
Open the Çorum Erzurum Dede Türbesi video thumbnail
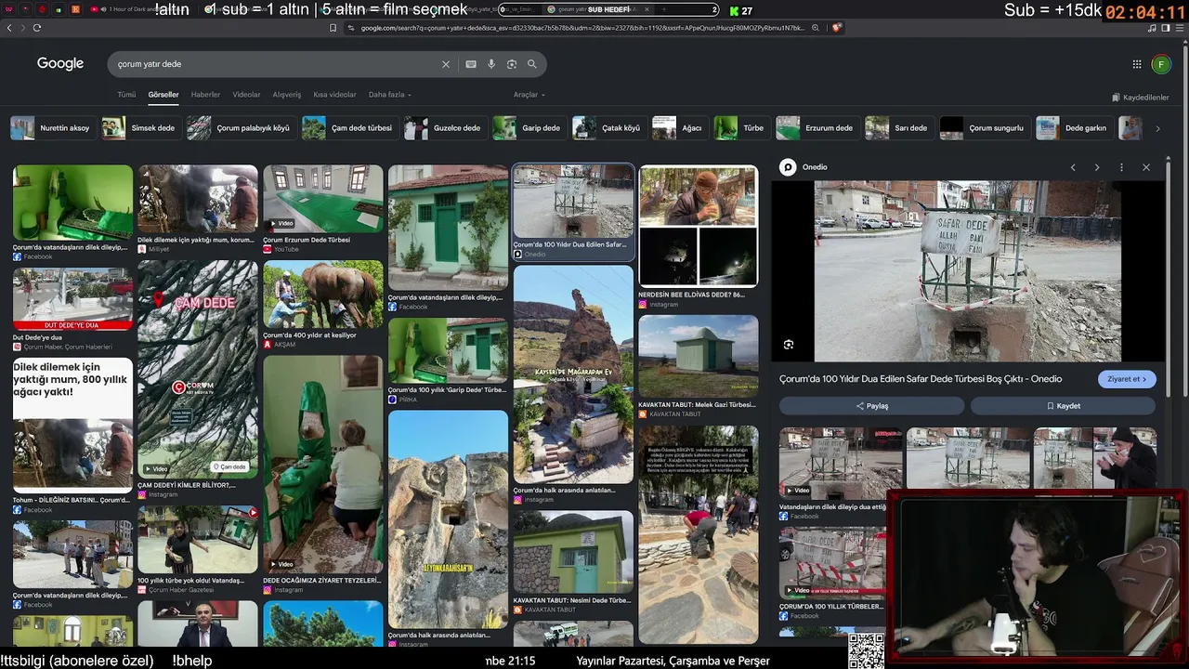(x=323, y=199)
